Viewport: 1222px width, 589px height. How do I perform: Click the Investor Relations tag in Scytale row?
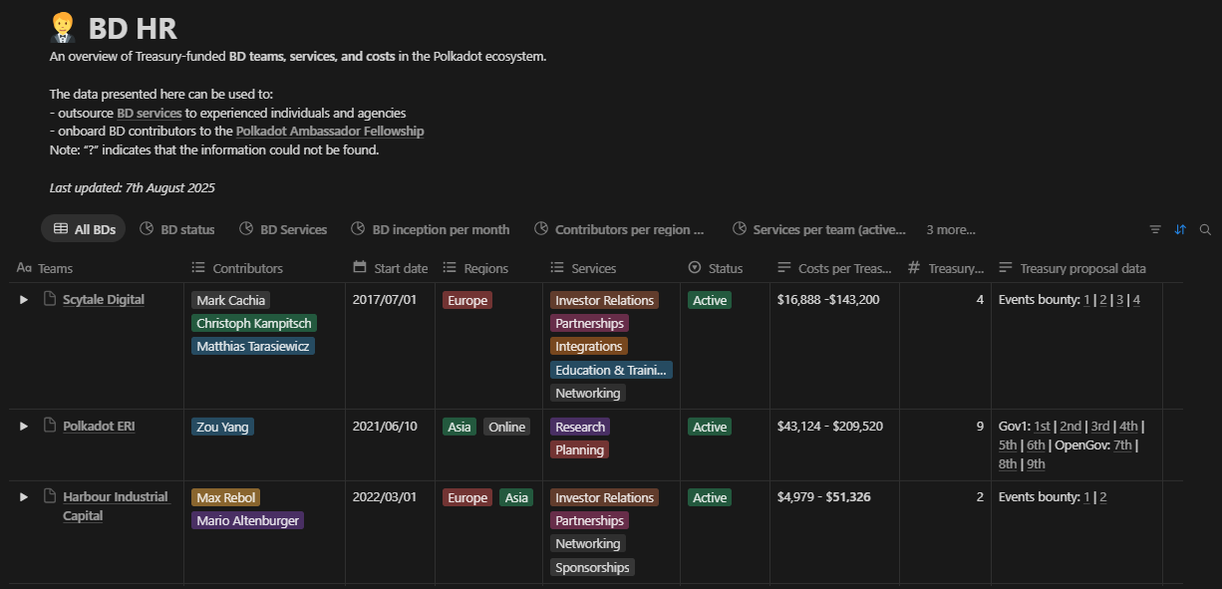603,300
